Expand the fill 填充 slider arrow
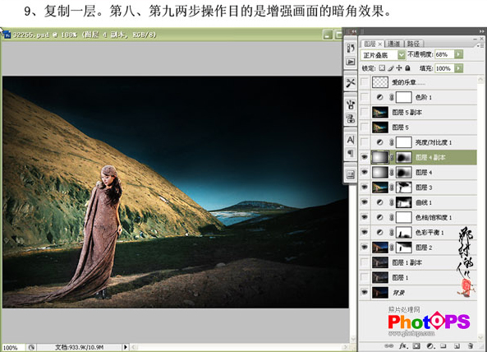 coord(458,68)
